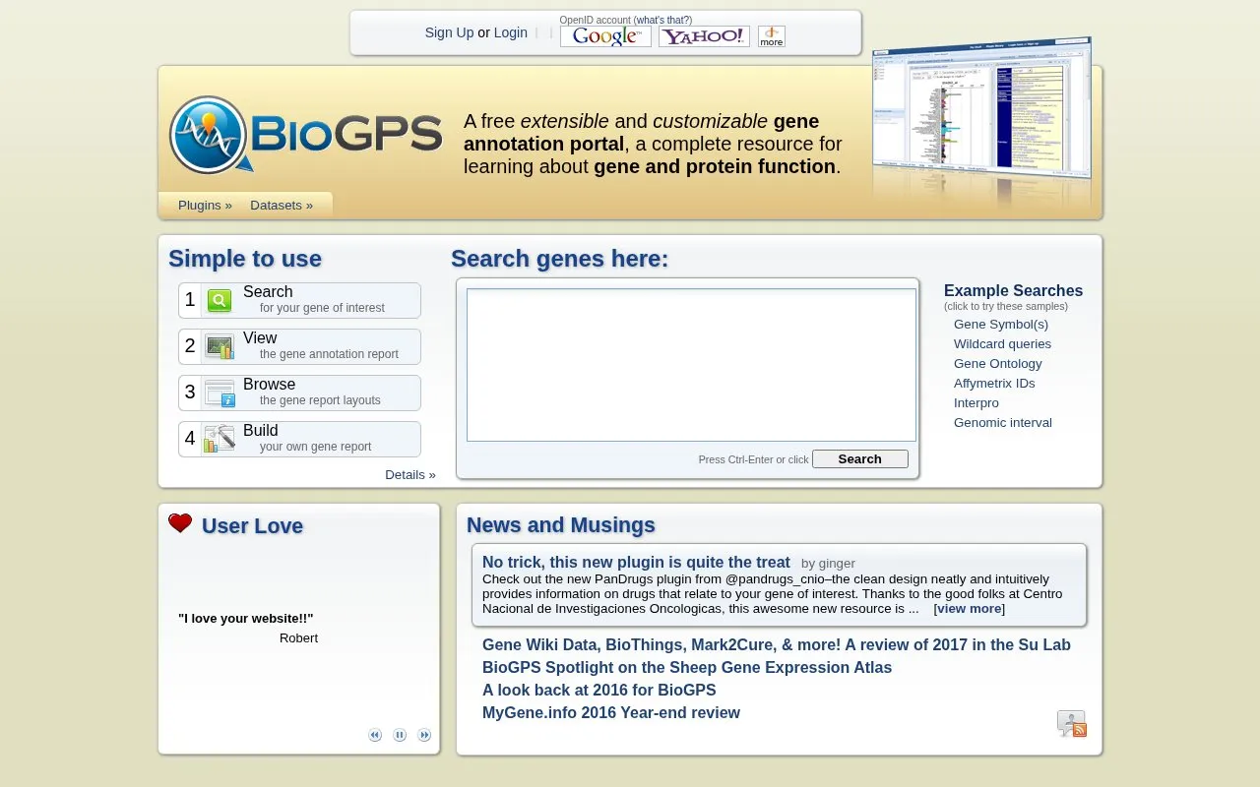Screen dimensions: 1260x787
Task: Click the "I love your website!!" quote
Action: click(246, 619)
